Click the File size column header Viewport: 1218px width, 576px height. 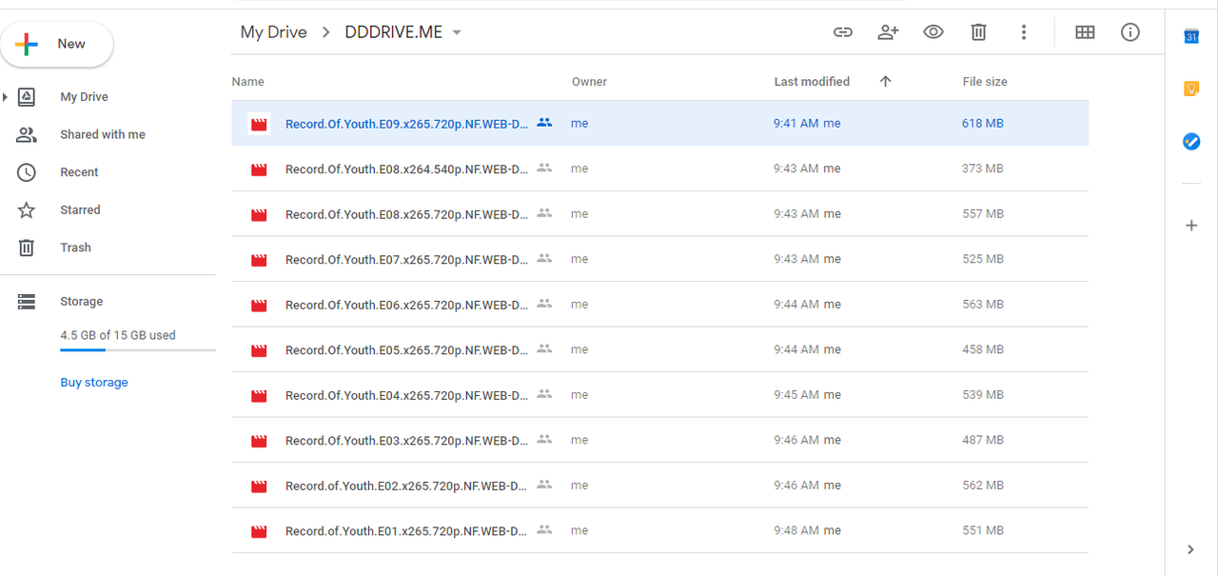pos(985,82)
